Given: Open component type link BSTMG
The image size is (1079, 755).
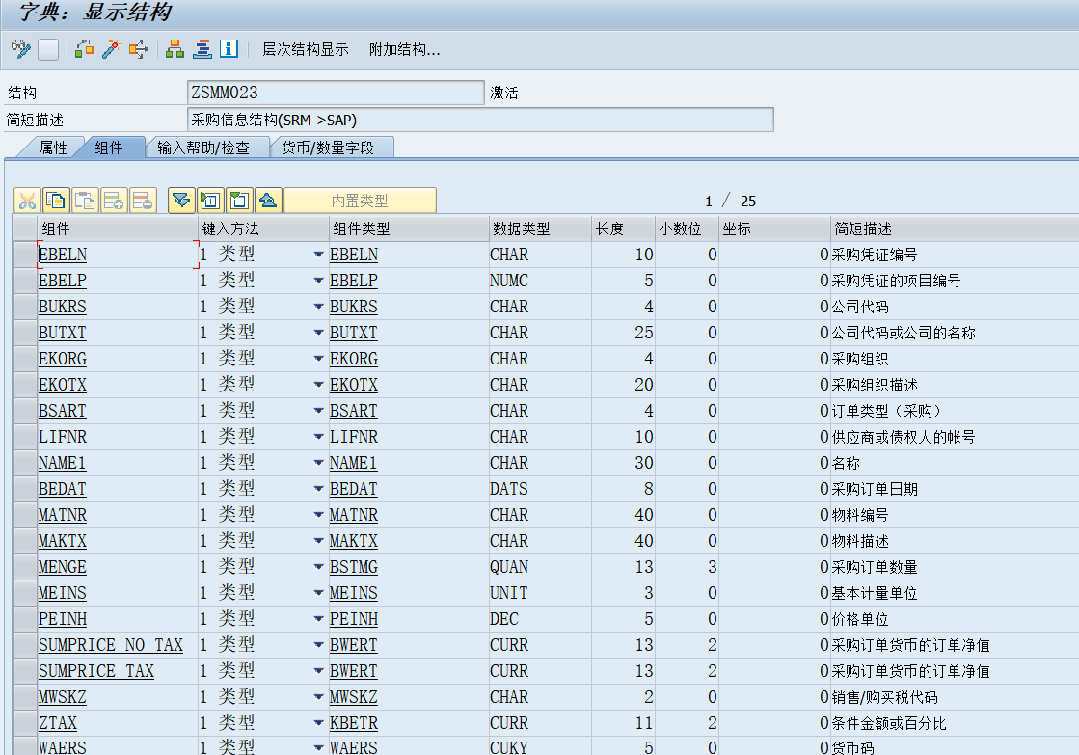Looking at the screenshot, I should tap(354, 567).
